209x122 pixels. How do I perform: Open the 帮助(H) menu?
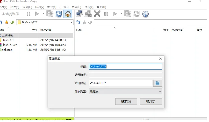tap(101, 7)
